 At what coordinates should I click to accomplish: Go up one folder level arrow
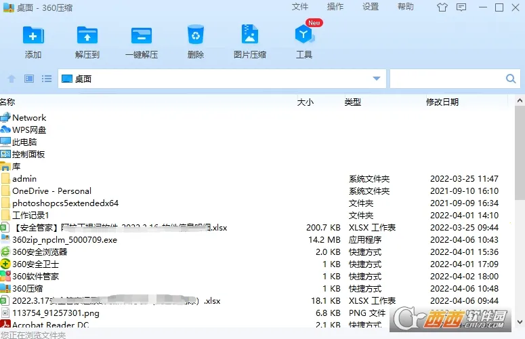tap(12, 79)
